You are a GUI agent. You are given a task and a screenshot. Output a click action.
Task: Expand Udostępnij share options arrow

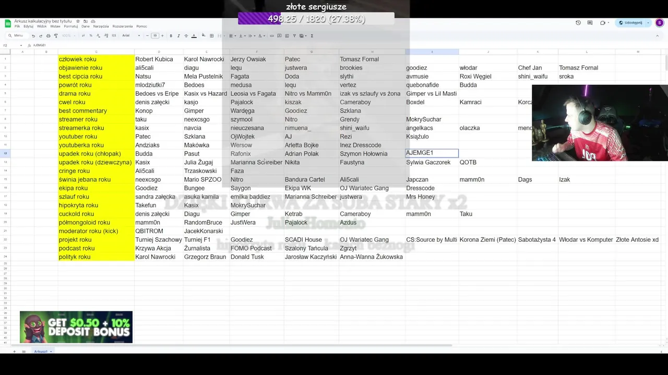coord(648,23)
